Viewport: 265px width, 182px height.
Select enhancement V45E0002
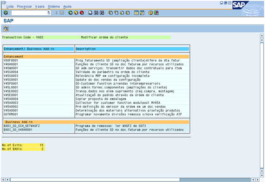point(11,91)
